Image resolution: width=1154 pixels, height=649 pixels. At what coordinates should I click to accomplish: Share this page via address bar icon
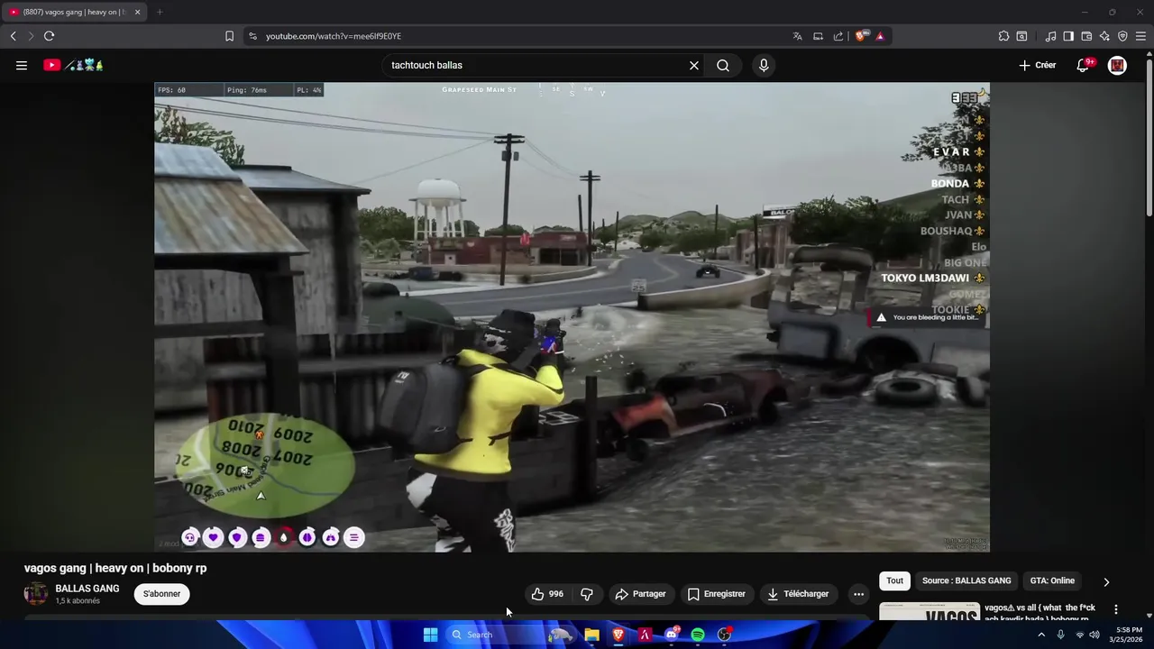pos(838,36)
